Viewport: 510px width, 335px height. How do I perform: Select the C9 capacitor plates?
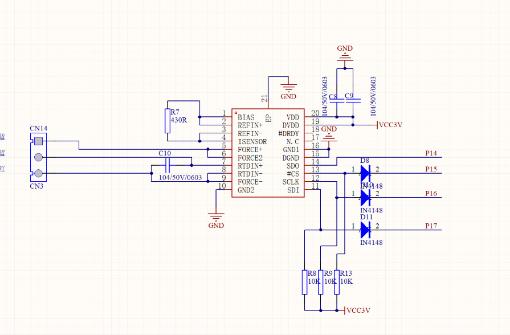[353, 101]
